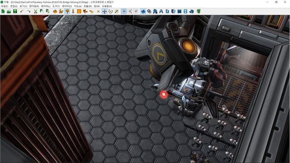Undo the last edit

[22, 11]
